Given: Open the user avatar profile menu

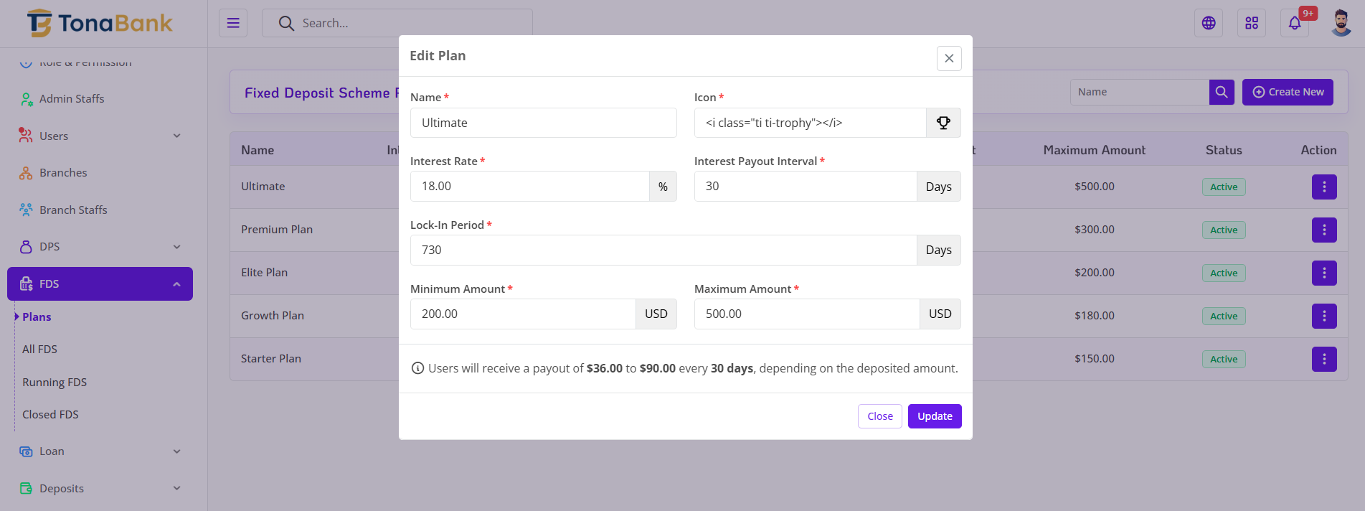Looking at the screenshot, I should (x=1341, y=23).
